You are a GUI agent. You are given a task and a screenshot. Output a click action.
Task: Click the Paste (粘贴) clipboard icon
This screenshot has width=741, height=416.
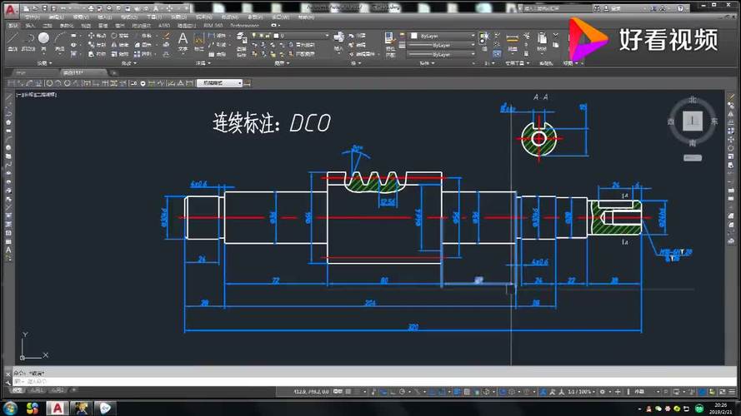pos(542,42)
